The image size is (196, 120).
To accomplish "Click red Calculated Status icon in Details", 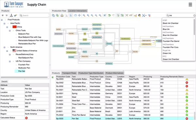I will point(26,118).
